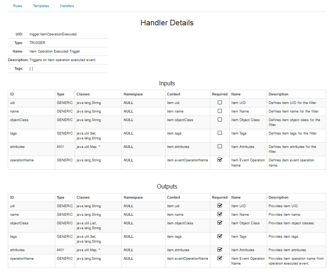Screen dimensions: 331x275
Task: Uncheck Required for attributes output
Action: click(x=220, y=250)
